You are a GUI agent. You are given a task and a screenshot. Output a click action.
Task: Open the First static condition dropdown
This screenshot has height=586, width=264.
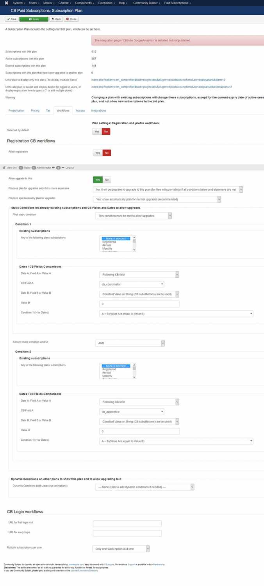click(x=134, y=216)
